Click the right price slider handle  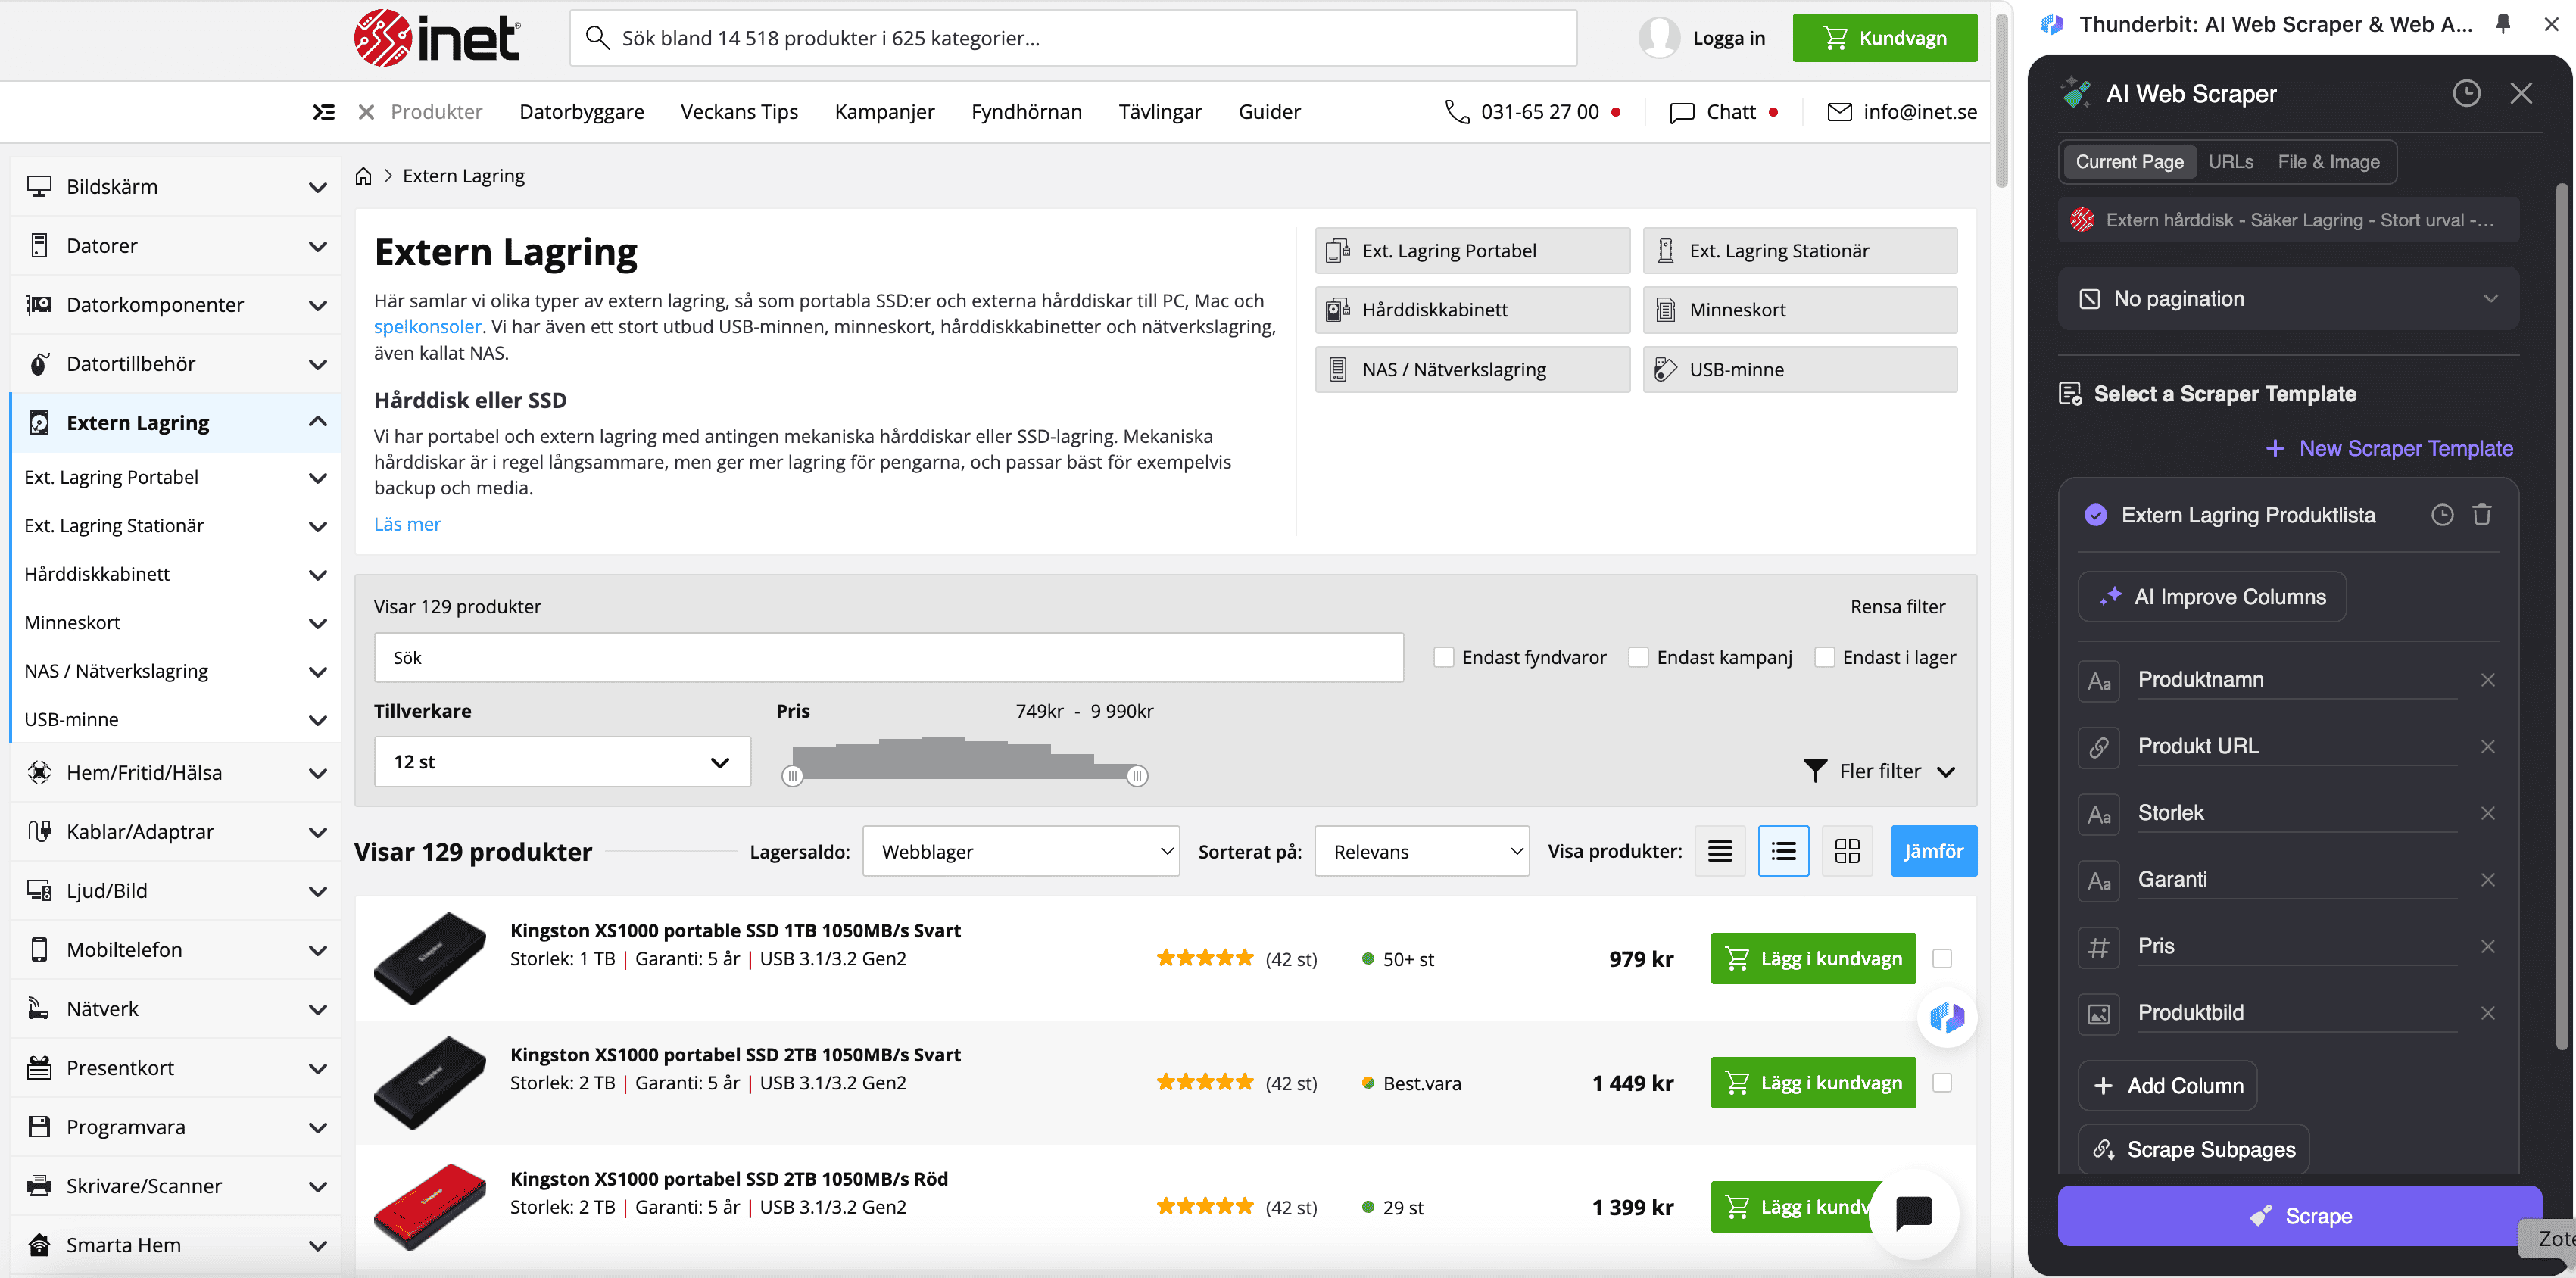(1136, 776)
